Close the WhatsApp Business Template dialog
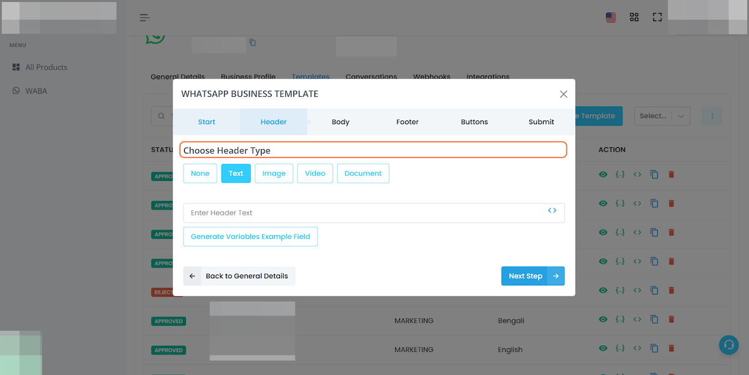 [564, 94]
